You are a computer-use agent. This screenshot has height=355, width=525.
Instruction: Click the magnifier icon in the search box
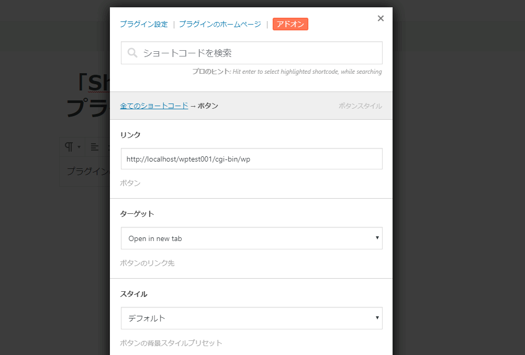pyautogui.click(x=132, y=53)
